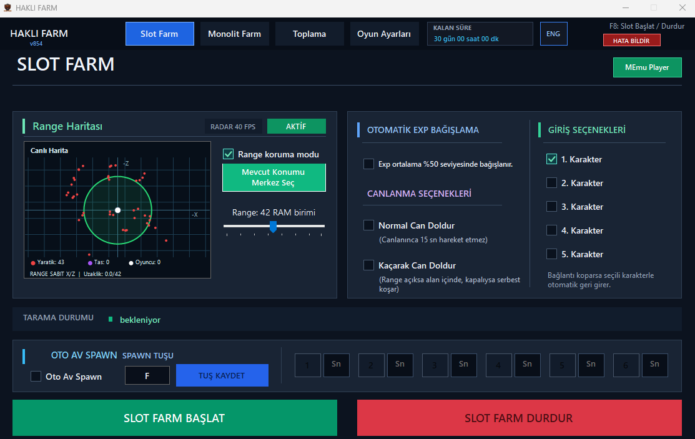695x439 pixels.
Task: Open the Oyun Ayarları tab
Action: pyautogui.click(x=384, y=34)
